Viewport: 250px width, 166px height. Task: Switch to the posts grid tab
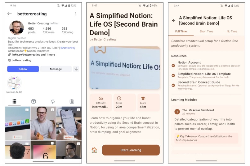coord(14,101)
